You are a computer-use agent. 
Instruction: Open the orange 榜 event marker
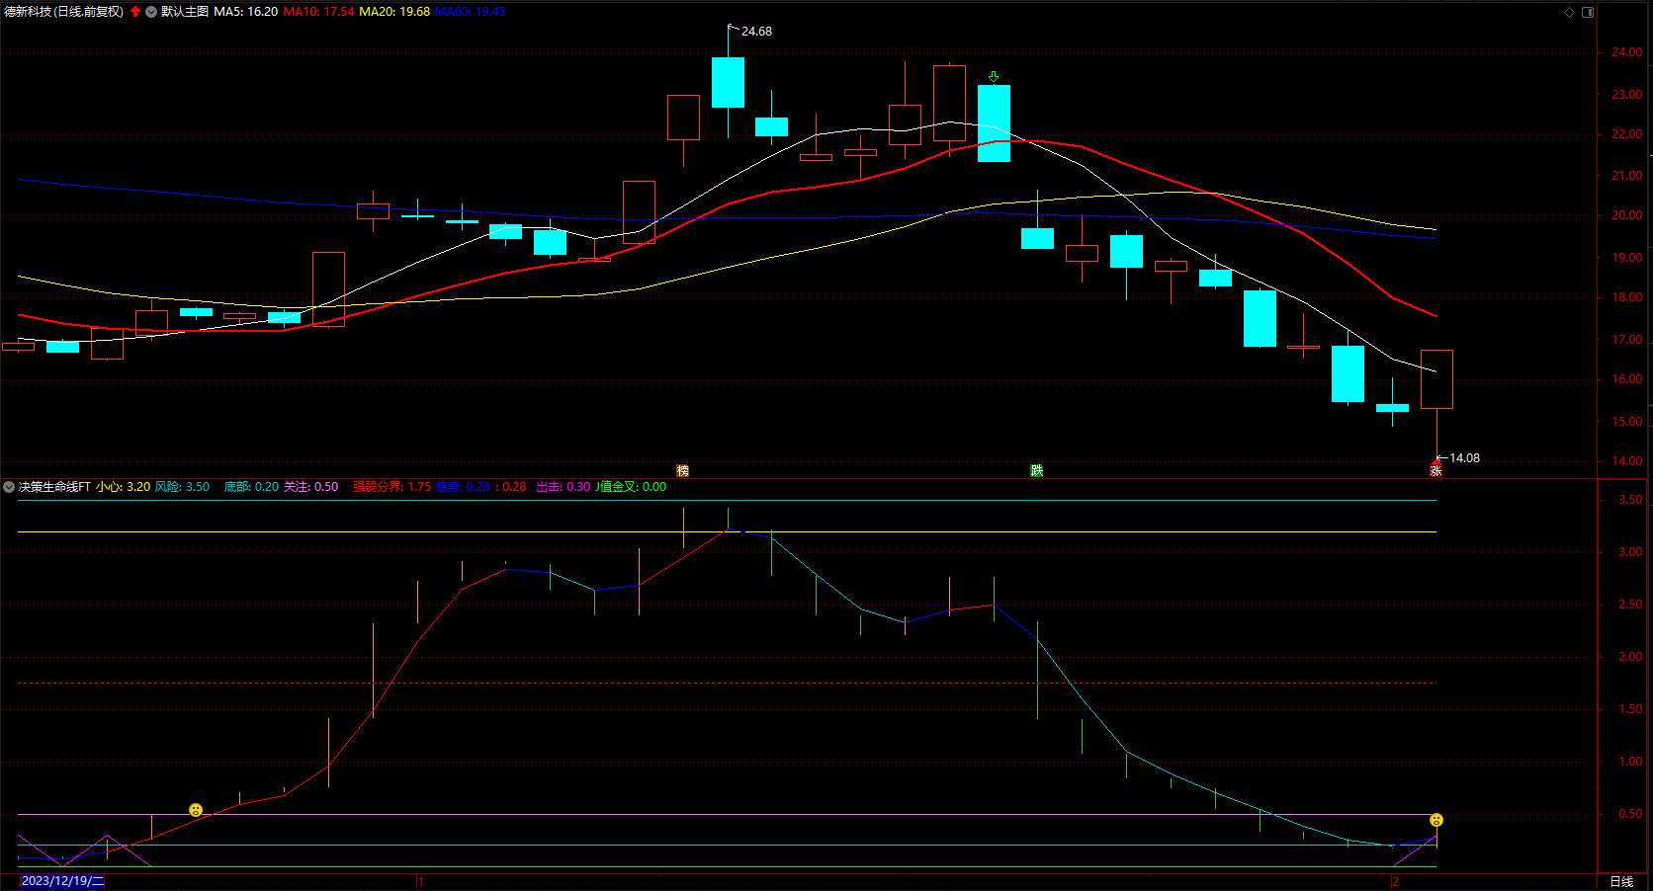pos(682,470)
